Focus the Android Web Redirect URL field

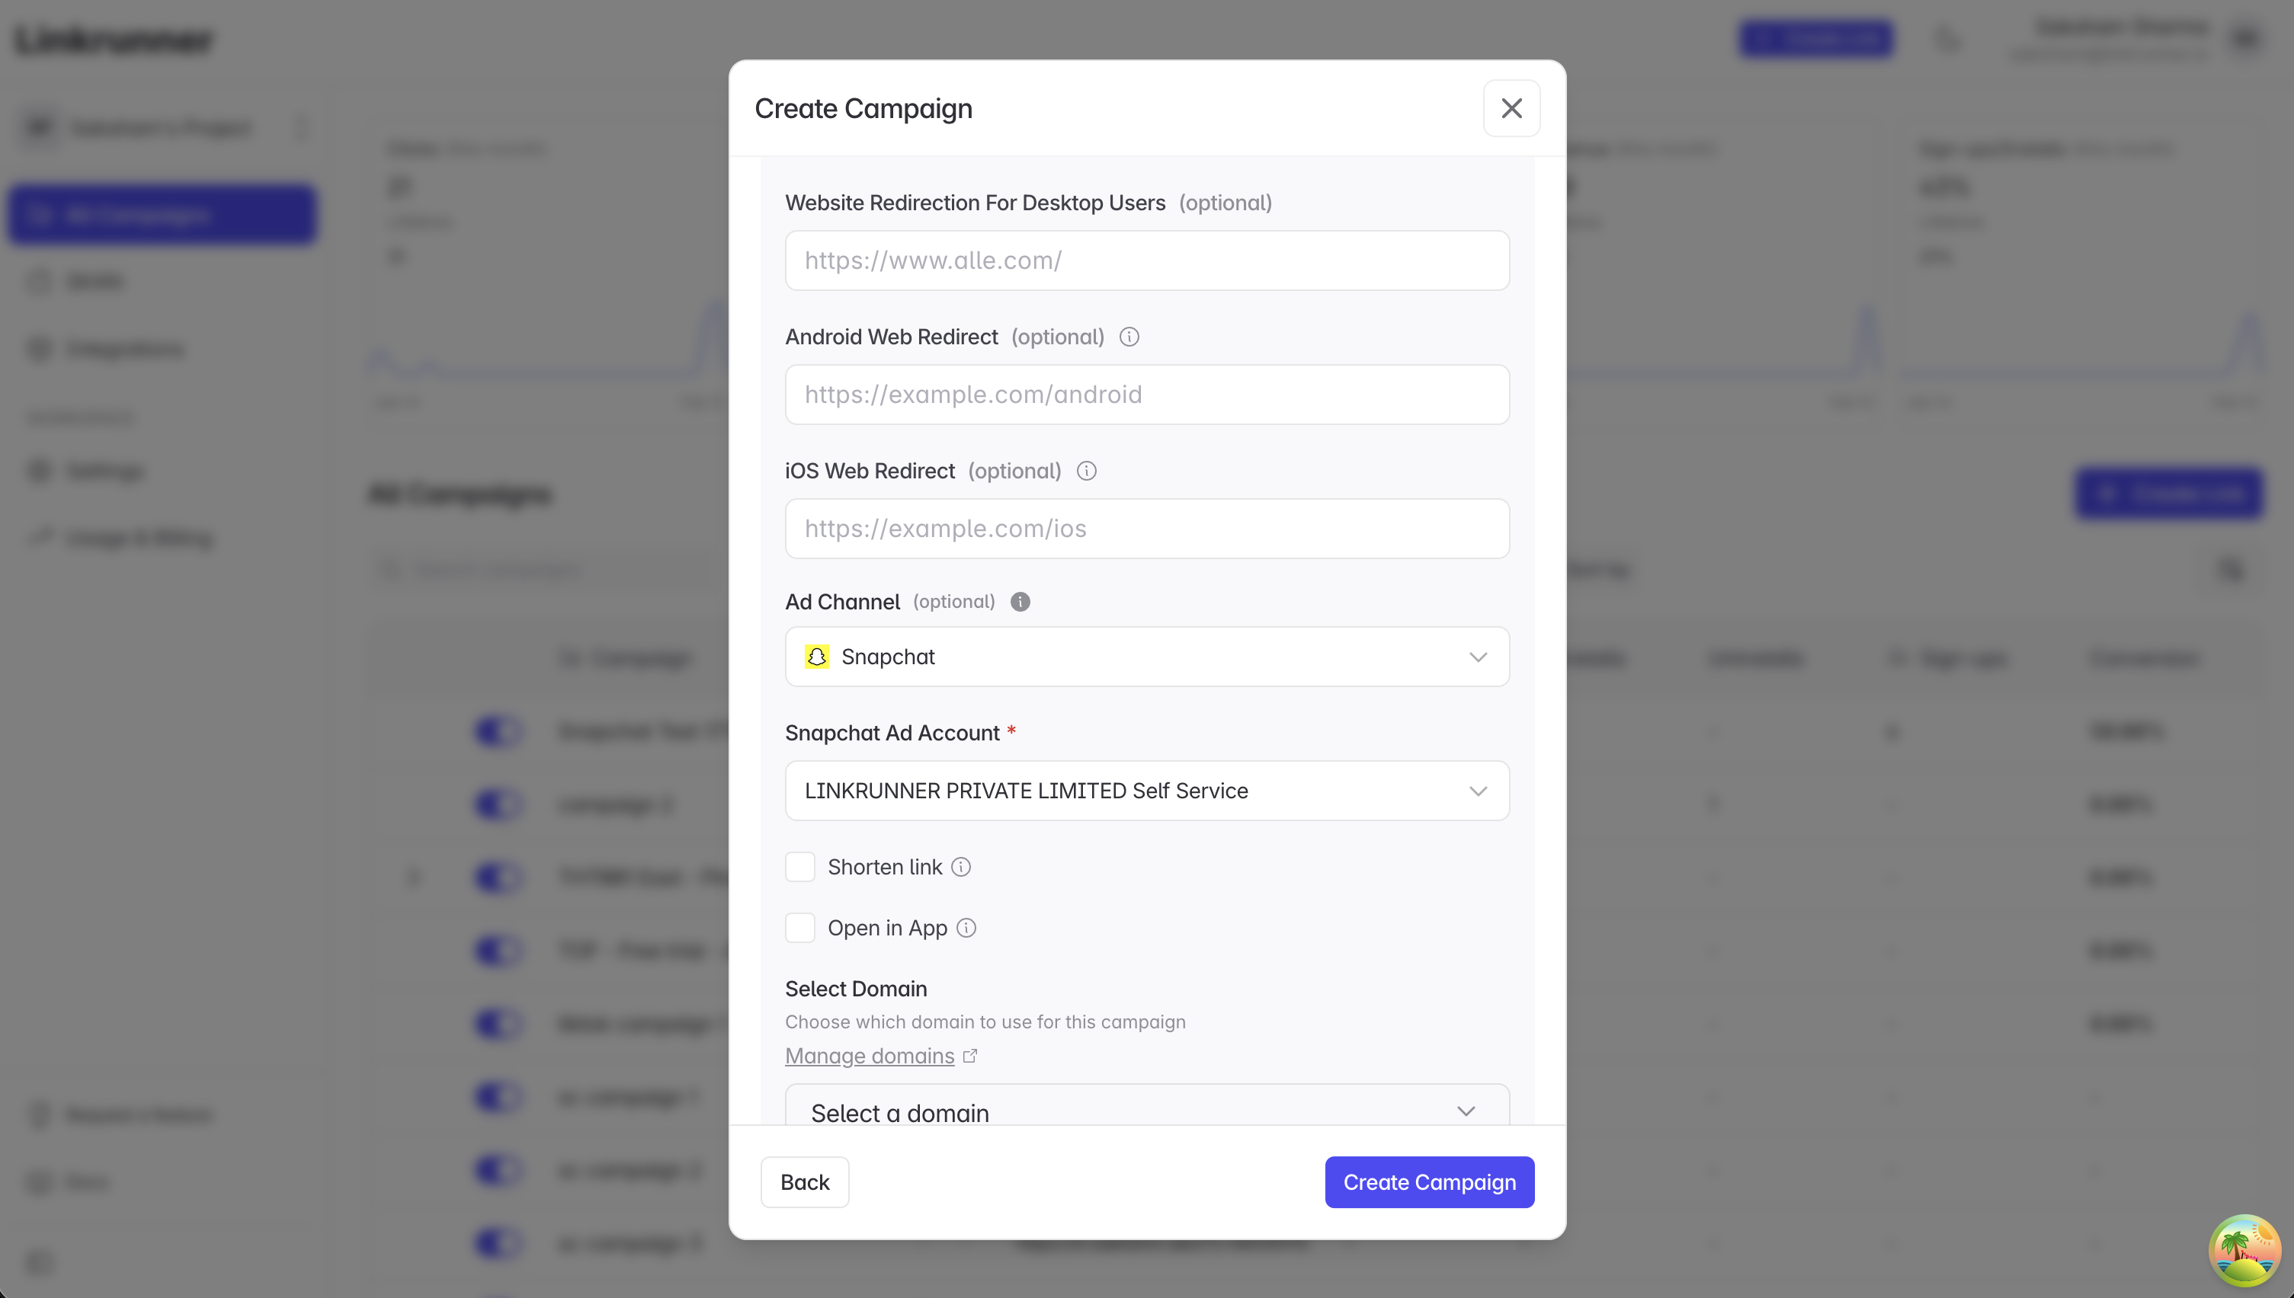point(1147,394)
